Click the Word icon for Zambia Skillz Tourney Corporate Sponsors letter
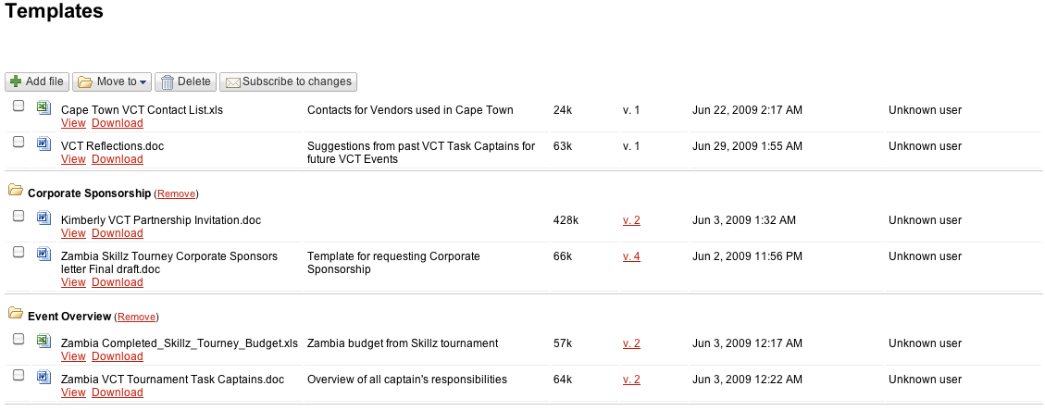1045x411 pixels. click(44, 253)
